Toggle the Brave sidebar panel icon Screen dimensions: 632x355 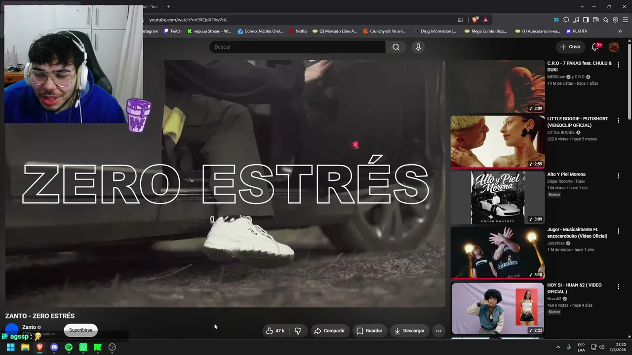click(586, 20)
